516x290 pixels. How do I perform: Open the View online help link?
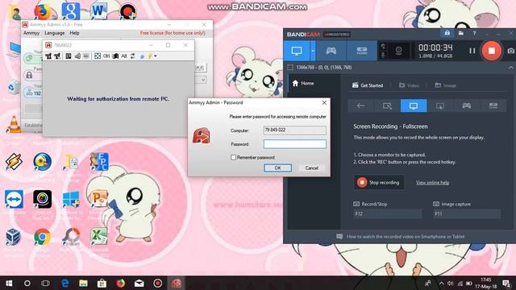(432, 183)
